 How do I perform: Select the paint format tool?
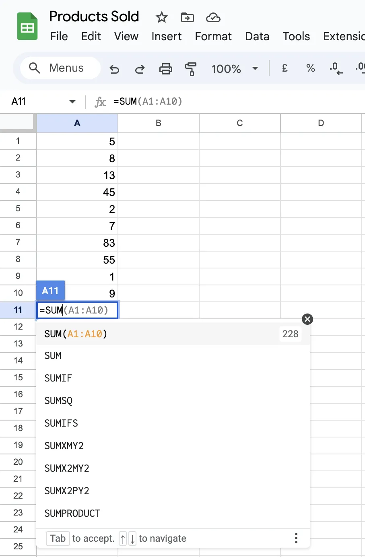191,69
